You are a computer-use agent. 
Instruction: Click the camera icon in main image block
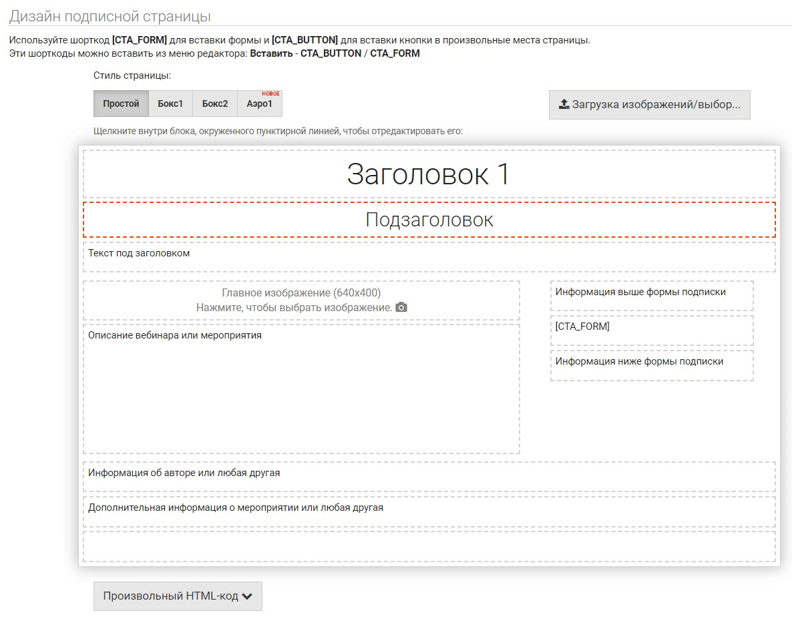pyautogui.click(x=401, y=308)
